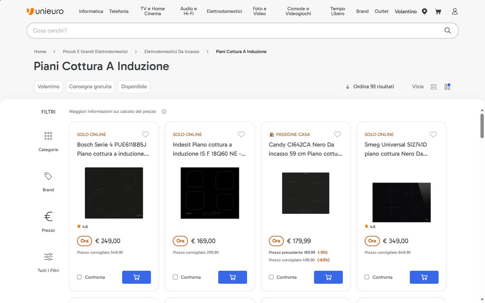Open the TV e Home Cinema menu
485x303 pixels.
pyautogui.click(x=153, y=11)
